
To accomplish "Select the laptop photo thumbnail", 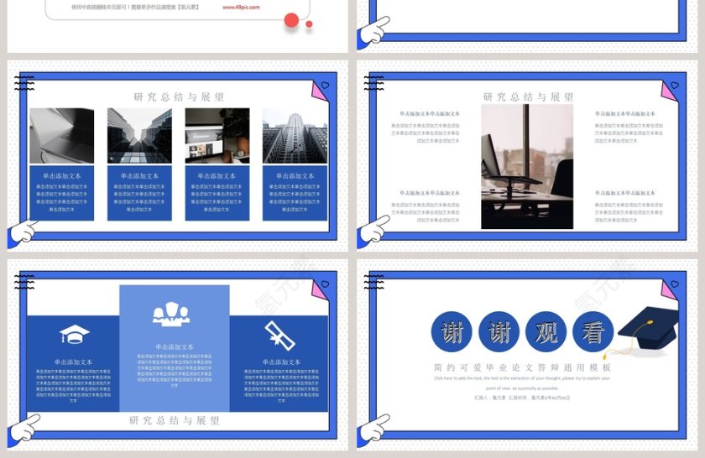I will pyautogui.click(x=62, y=135).
